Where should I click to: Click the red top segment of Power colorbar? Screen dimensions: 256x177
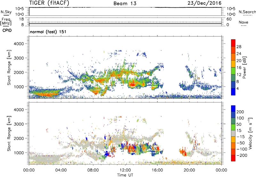pos(233,43)
